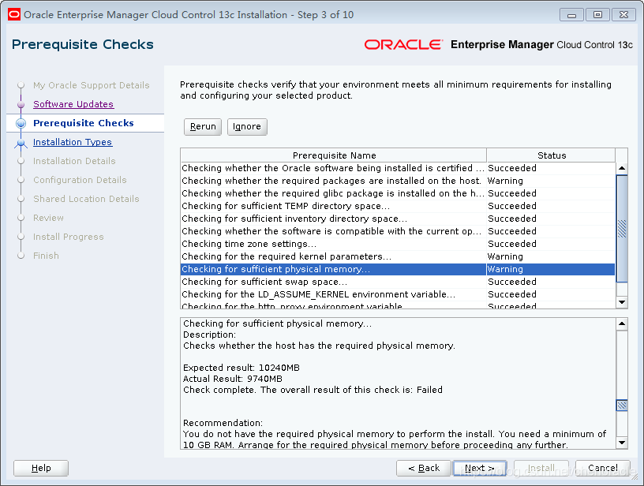Proceed with the Next button

pyautogui.click(x=480, y=468)
